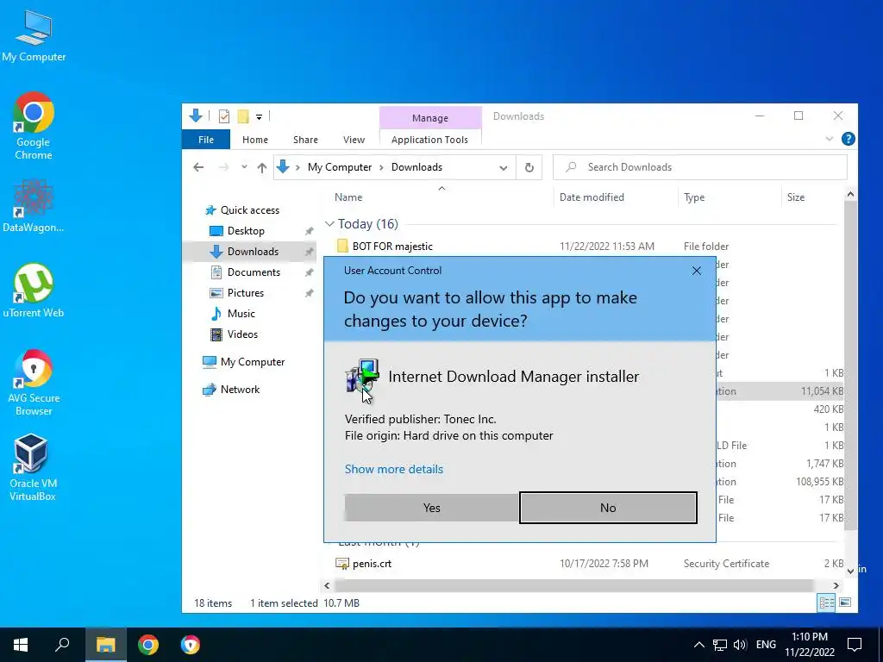
Task: Go up one folder level
Action: pyautogui.click(x=262, y=167)
